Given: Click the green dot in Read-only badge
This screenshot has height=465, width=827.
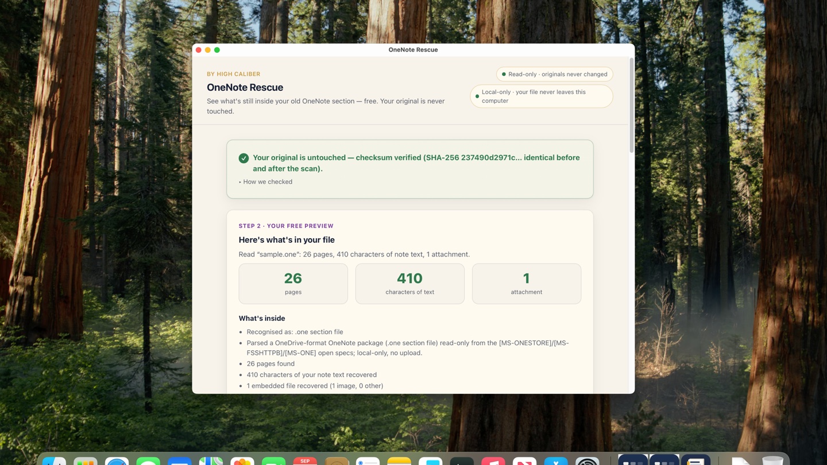Looking at the screenshot, I should (x=504, y=74).
